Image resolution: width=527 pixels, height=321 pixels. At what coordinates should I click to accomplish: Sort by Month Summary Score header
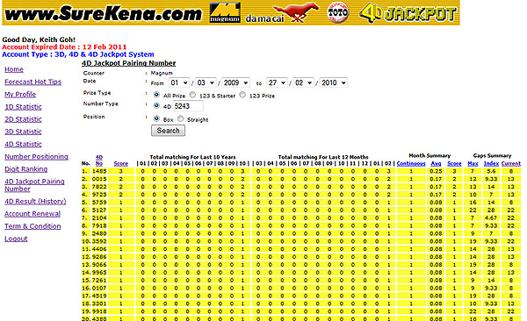click(454, 163)
